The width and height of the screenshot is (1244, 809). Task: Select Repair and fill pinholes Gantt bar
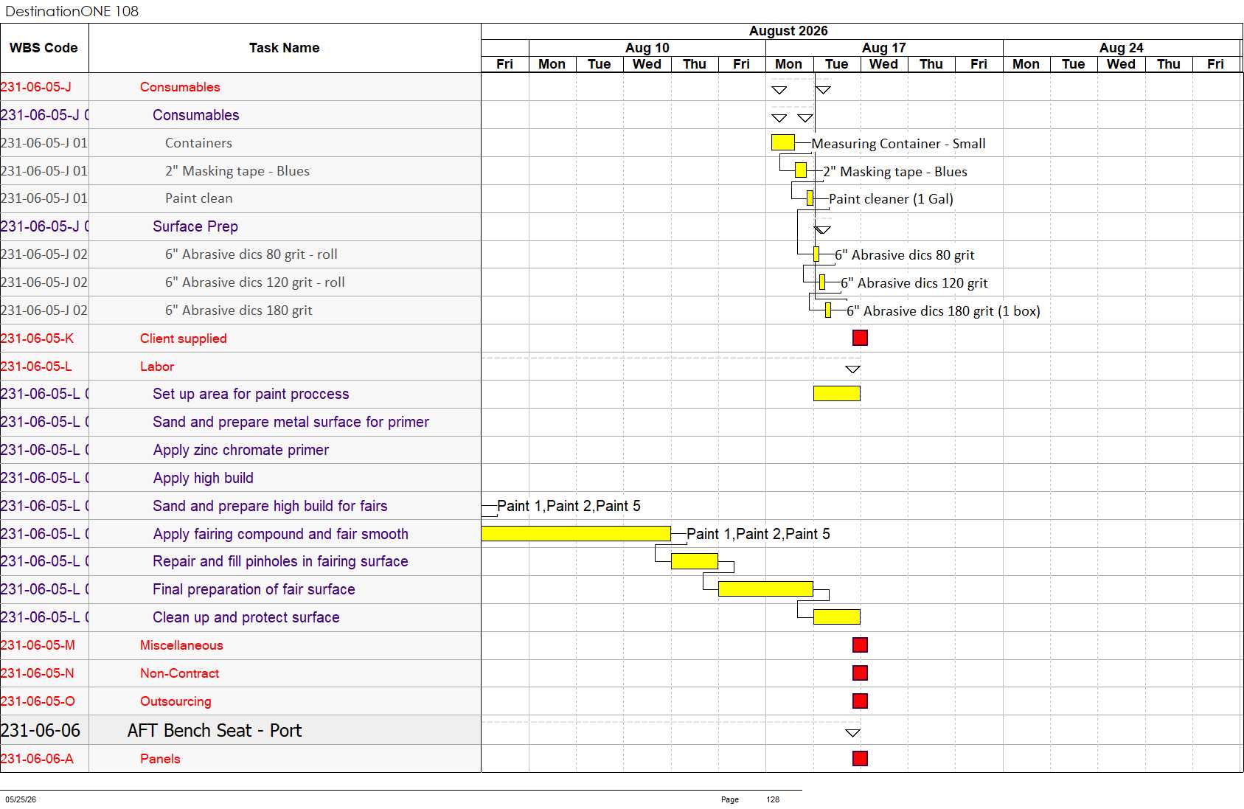point(695,562)
